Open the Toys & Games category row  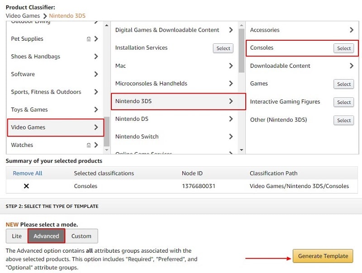55,109
